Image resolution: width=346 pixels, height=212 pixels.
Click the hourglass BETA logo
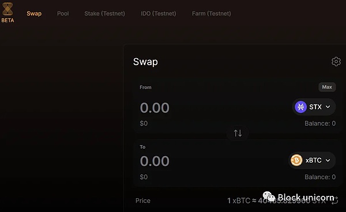(x=7, y=13)
